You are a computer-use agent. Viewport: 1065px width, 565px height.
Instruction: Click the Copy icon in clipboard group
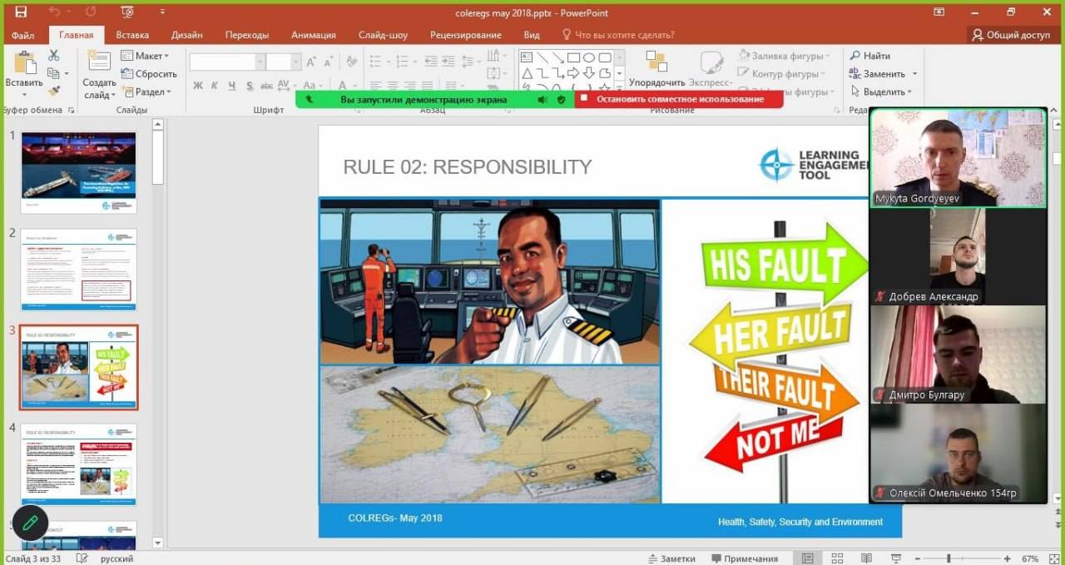(x=54, y=73)
